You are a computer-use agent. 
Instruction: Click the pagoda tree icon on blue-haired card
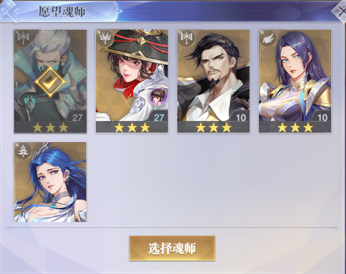(23, 151)
